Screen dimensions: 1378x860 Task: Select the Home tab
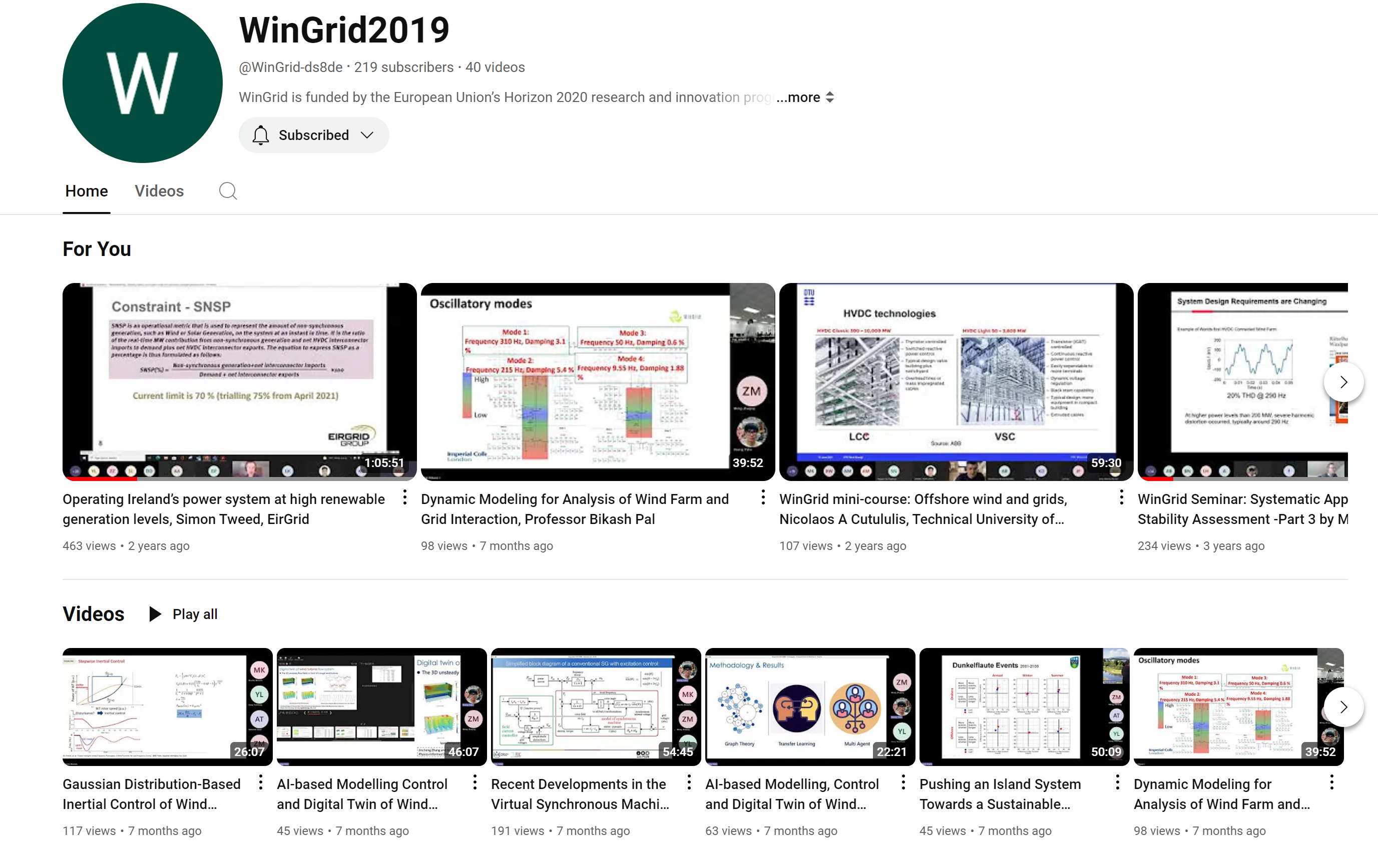click(x=87, y=191)
